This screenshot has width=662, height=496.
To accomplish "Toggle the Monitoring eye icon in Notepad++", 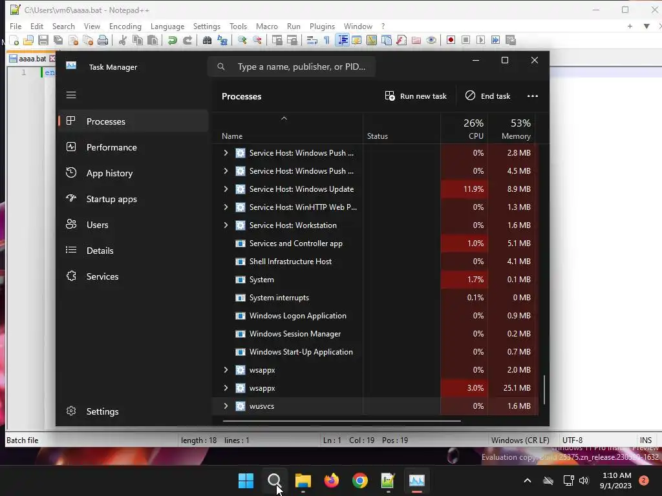I will click(431, 41).
